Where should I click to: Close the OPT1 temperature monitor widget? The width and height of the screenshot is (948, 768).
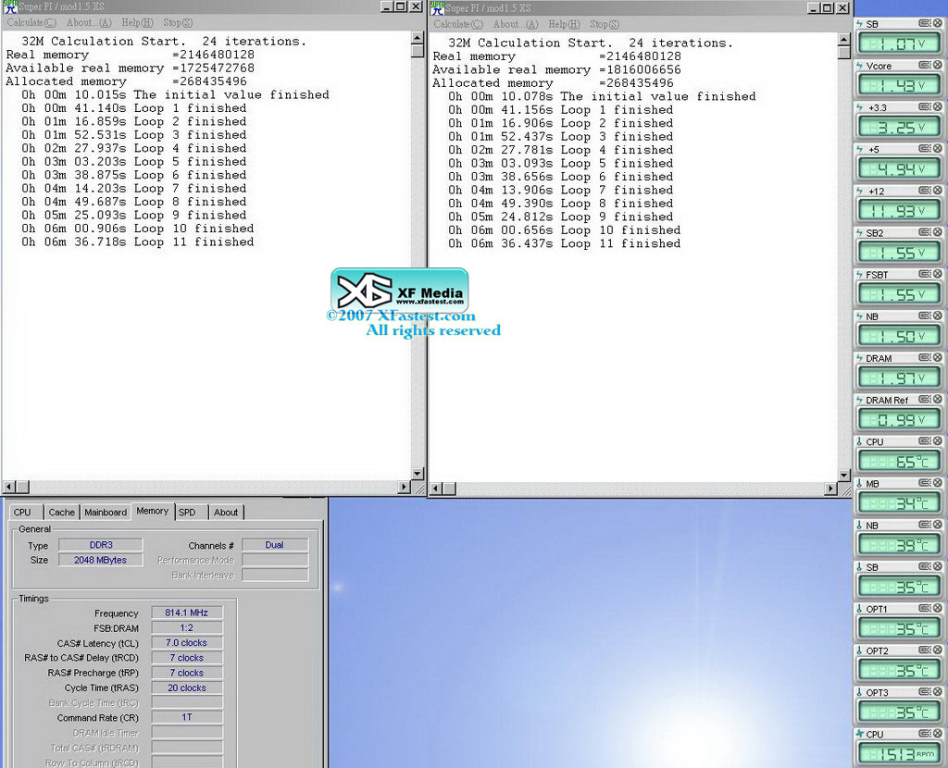pyautogui.click(x=937, y=609)
